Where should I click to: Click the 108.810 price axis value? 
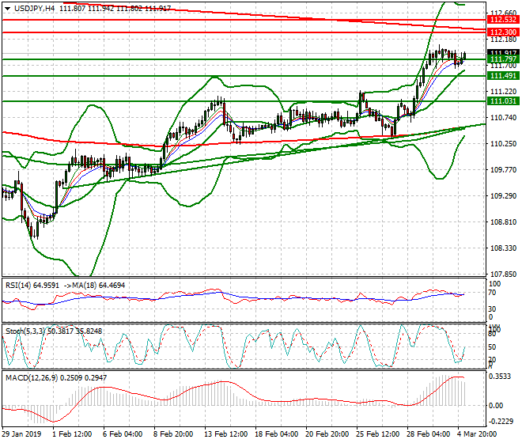pyautogui.click(x=503, y=222)
